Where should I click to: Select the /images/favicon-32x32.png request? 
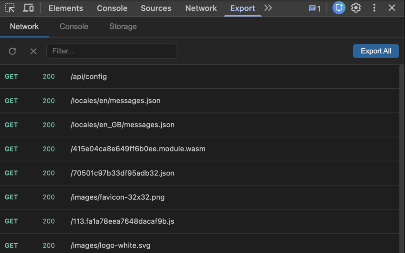199,197
